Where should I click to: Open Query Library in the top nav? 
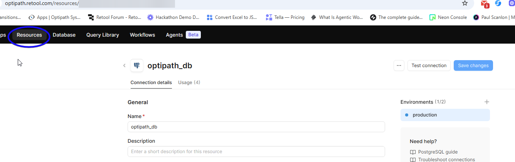click(103, 35)
